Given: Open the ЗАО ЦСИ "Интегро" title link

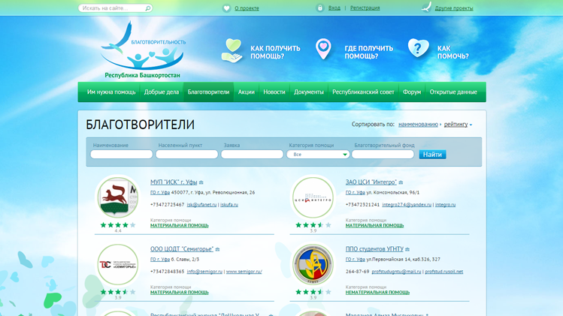Looking at the screenshot, I should (x=371, y=182).
